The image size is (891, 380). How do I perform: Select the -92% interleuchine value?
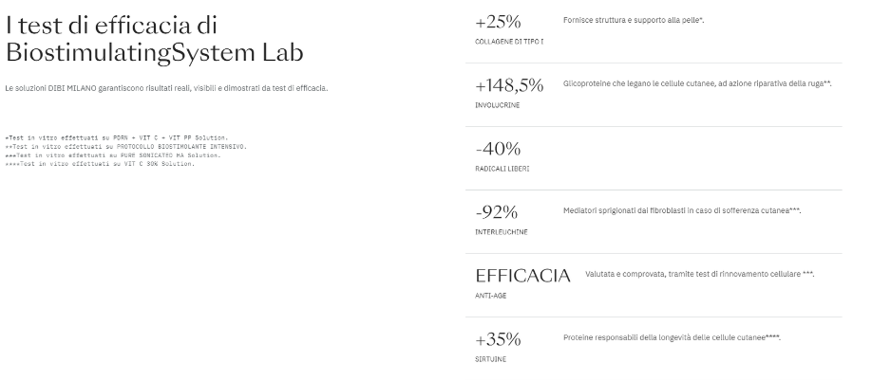497,212
